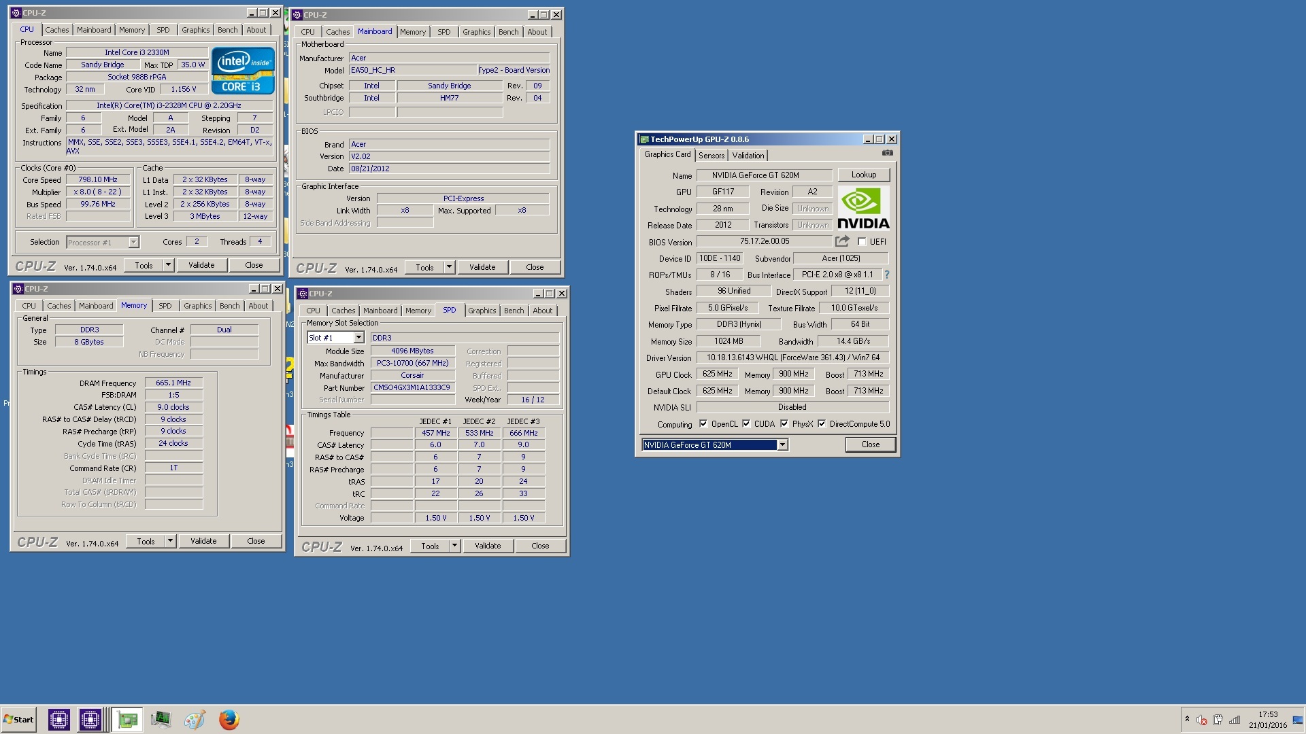The height and width of the screenshot is (734, 1306).
Task: Expand the Tools dropdown arrow in the Memory window
Action: [x=170, y=541]
